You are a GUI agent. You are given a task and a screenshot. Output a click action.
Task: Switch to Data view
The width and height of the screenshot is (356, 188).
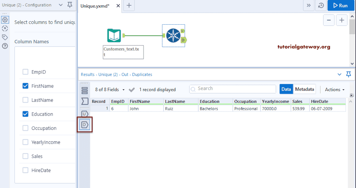(x=286, y=89)
